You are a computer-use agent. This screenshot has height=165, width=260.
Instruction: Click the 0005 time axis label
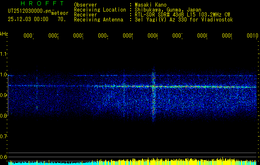pyautogui.click(x=128, y=35)
